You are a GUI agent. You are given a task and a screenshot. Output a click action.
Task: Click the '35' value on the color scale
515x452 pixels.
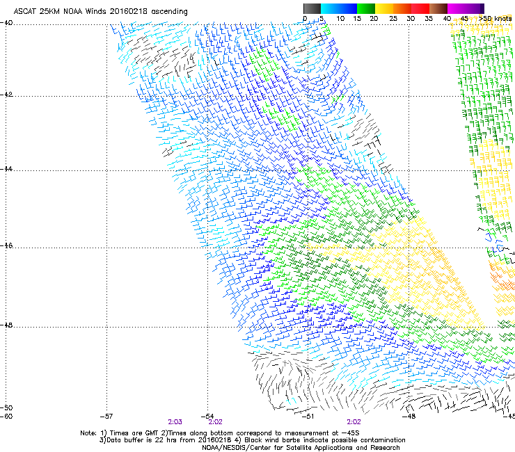(429, 19)
